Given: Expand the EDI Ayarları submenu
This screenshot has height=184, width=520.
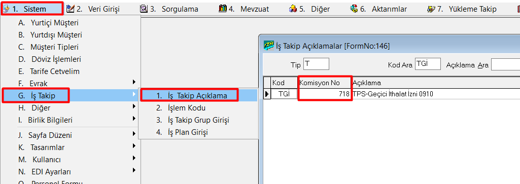Looking at the screenshot, I should tap(134, 170).
